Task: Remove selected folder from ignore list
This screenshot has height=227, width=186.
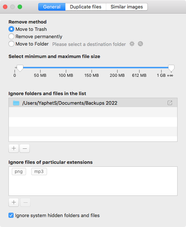Action: tap(25, 148)
